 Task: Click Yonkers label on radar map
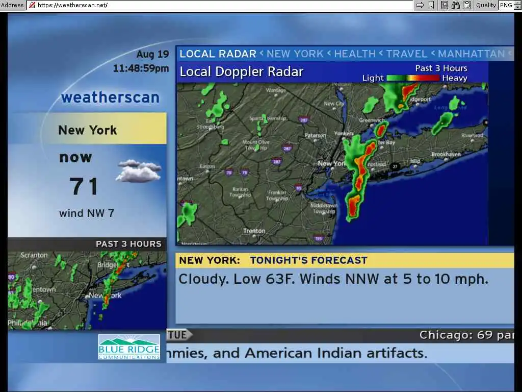pyautogui.click(x=344, y=133)
